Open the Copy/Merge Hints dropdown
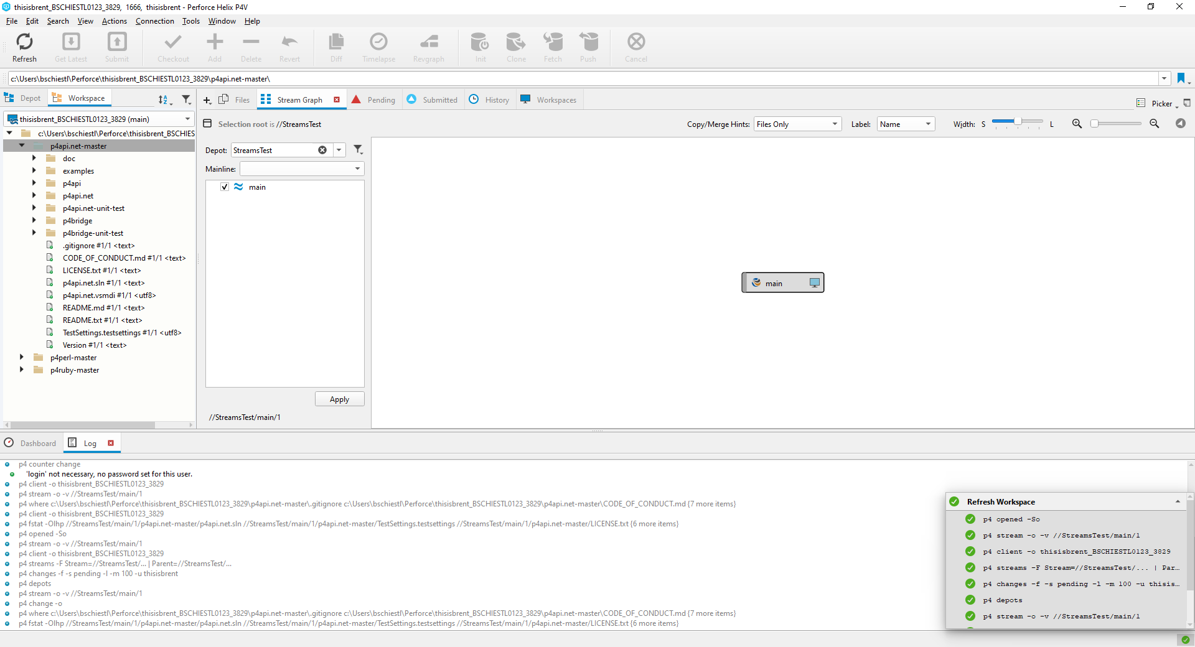 point(798,124)
